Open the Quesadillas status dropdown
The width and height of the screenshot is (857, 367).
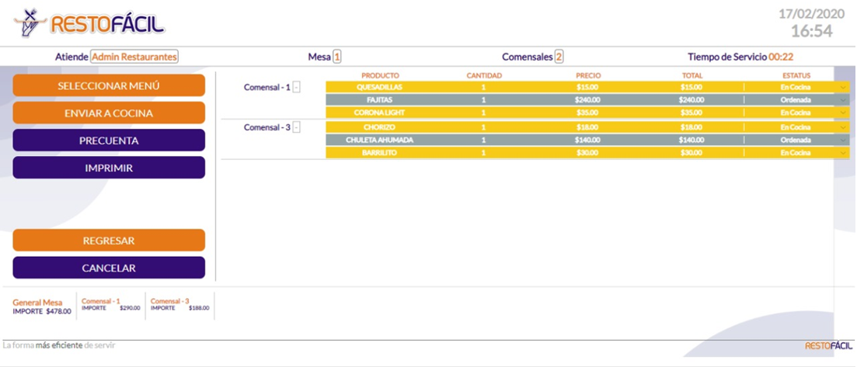tap(843, 88)
